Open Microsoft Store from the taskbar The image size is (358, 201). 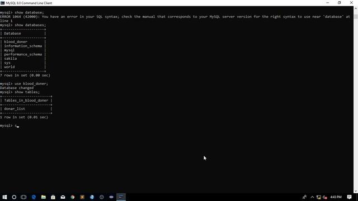click(x=53, y=197)
